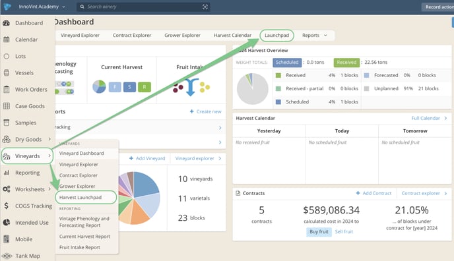The width and height of the screenshot is (454, 261).
Task: Click the Add Contract link
Action: (x=373, y=193)
